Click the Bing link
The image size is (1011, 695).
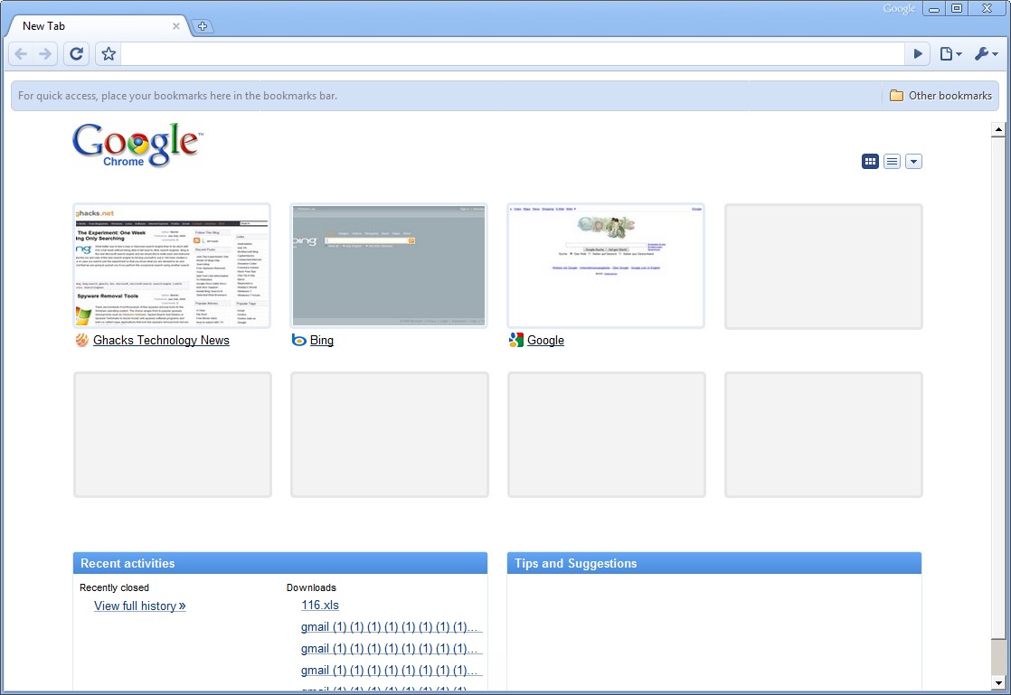(322, 340)
